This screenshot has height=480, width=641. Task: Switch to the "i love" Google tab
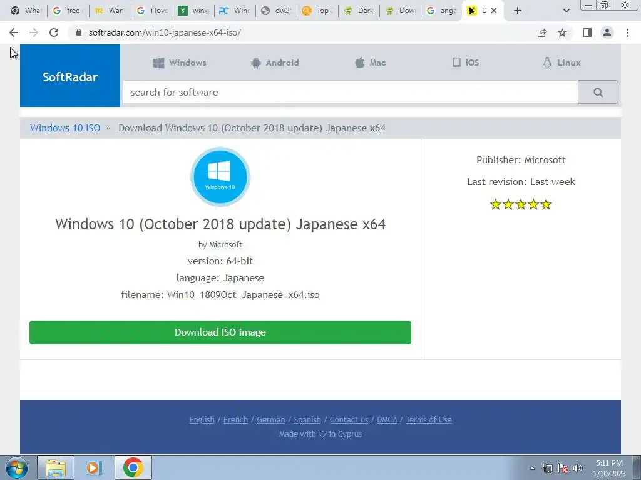[x=152, y=11]
